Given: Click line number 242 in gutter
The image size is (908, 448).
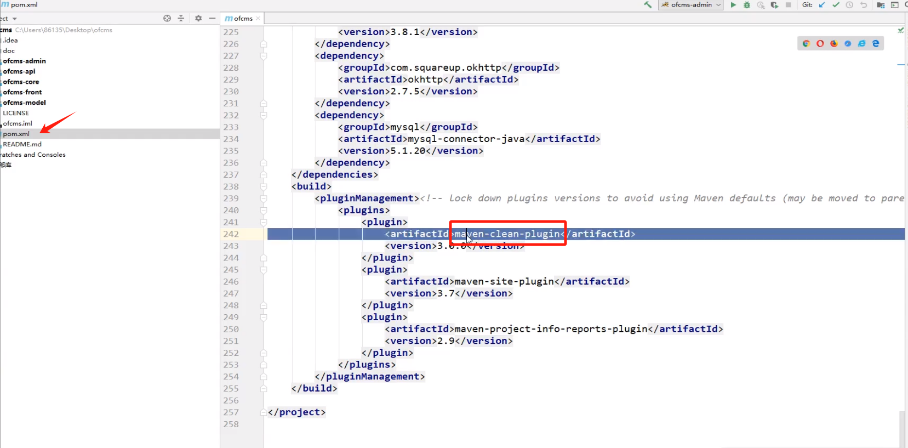Looking at the screenshot, I should point(231,234).
